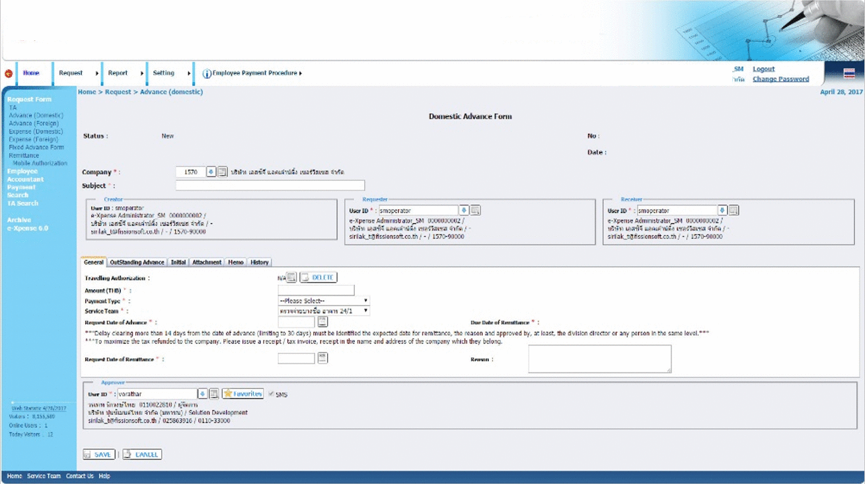This screenshot has height=484, width=865.
Task: Open the Attachment tab
Action: (207, 262)
